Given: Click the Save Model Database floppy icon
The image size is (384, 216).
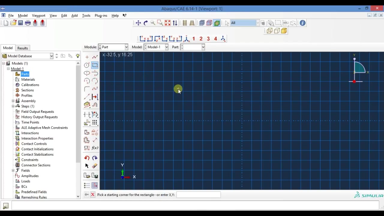Looking at the screenshot, I should click(x=20, y=23).
